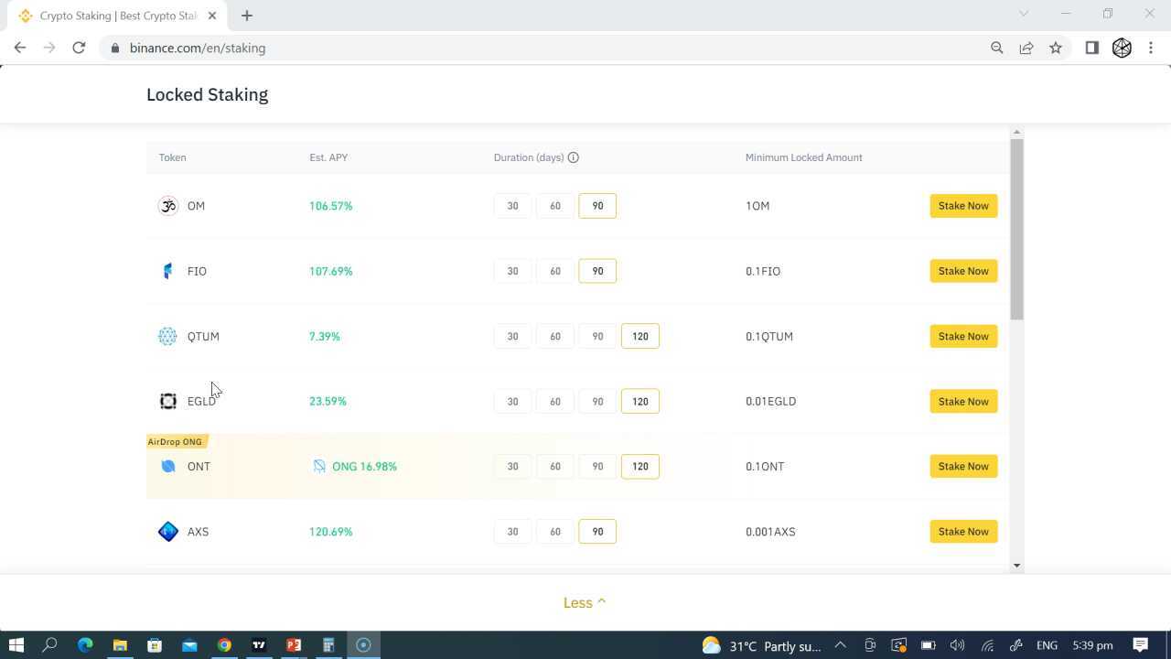The width and height of the screenshot is (1171, 659).
Task: Click the FIO token icon
Action: (x=167, y=271)
